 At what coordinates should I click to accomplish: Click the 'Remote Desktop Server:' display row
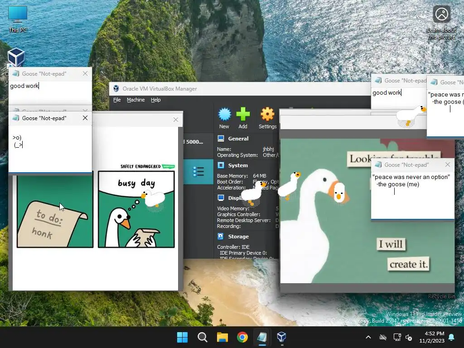[244, 220]
